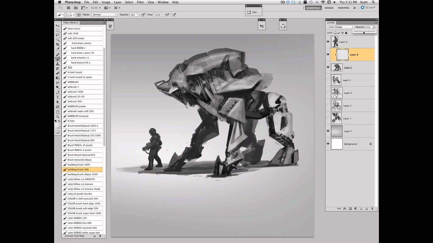The width and height of the screenshot is (433, 243).
Task: Select the Eraser tool
Action: click(x=58, y=73)
